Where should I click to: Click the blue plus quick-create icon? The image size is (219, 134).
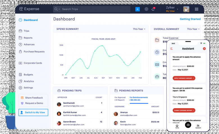(137, 9)
